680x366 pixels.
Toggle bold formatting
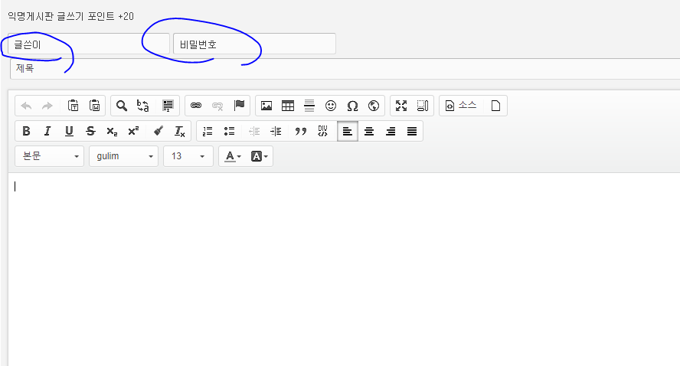click(26, 131)
